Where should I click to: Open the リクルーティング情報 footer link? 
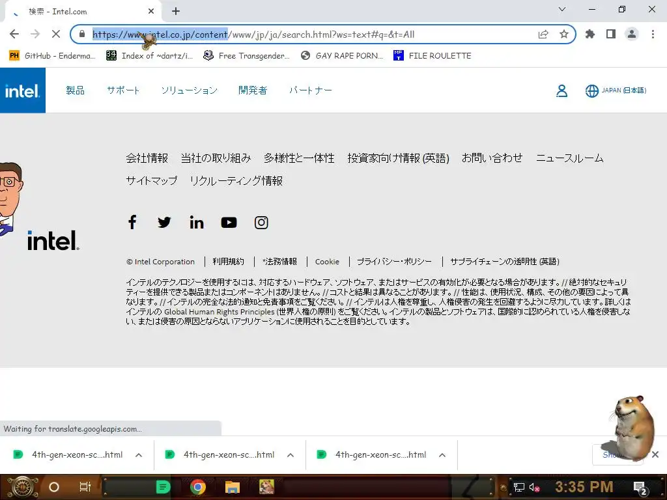[x=236, y=181]
